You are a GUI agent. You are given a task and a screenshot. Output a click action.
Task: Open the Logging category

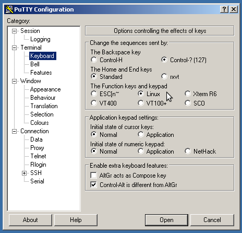click(x=40, y=39)
